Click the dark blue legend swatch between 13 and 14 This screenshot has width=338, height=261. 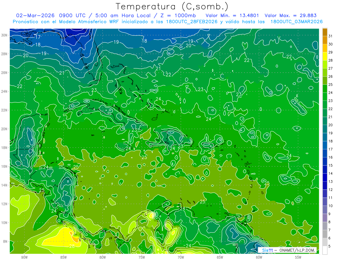(325, 178)
